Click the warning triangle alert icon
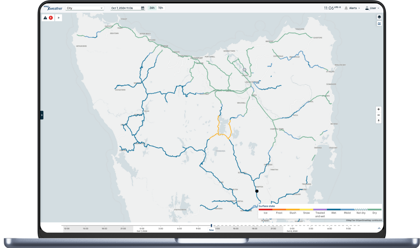 coord(45,17)
